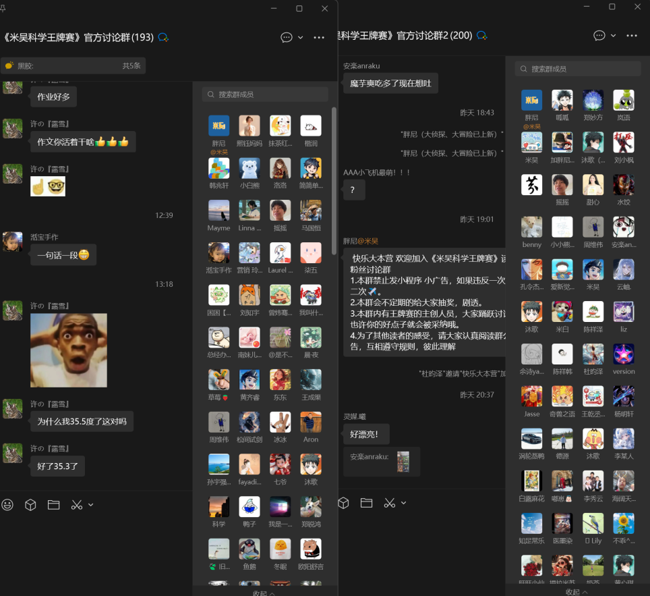The height and width of the screenshot is (596, 650).
Task: Click the 搜索群成员 search field in group 2 panel
Action: [578, 69]
